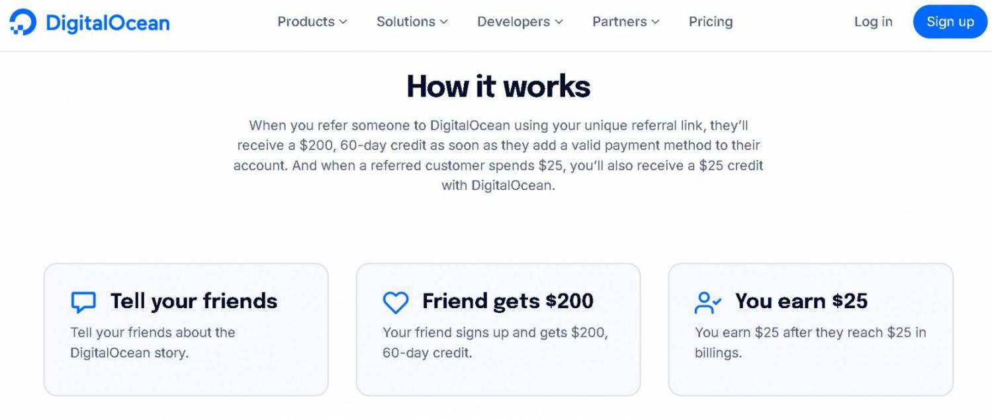Open the Products menu
992x420 pixels.
(x=306, y=22)
